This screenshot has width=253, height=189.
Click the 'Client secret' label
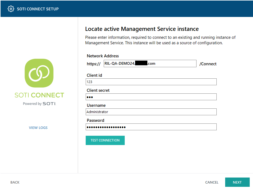pyautogui.click(x=98, y=90)
